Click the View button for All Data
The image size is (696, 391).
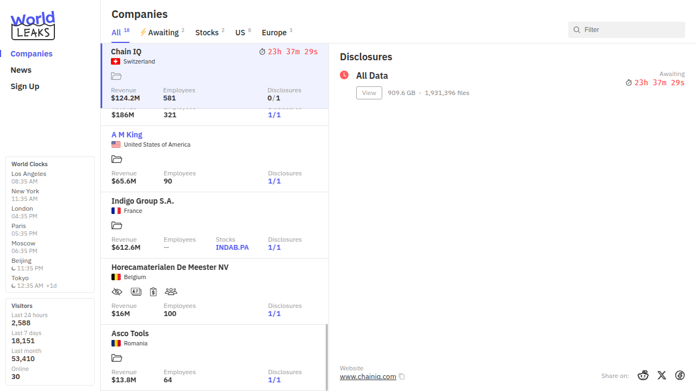(369, 93)
